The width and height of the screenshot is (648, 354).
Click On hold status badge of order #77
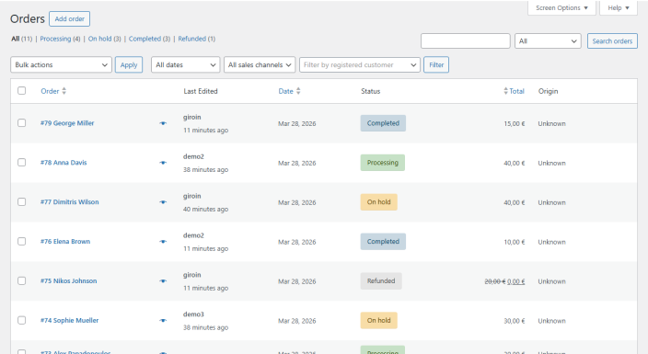point(379,202)
